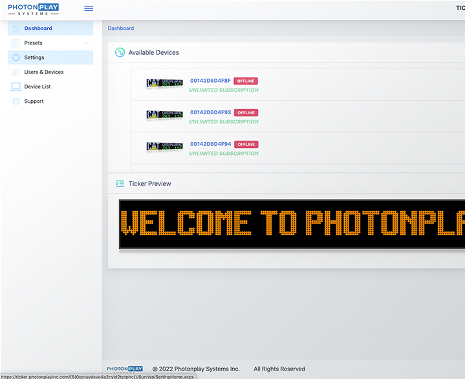The image size is (465, 379).
Task: Click the Dashboard breadcrumb link
Action: click(121, 28)
